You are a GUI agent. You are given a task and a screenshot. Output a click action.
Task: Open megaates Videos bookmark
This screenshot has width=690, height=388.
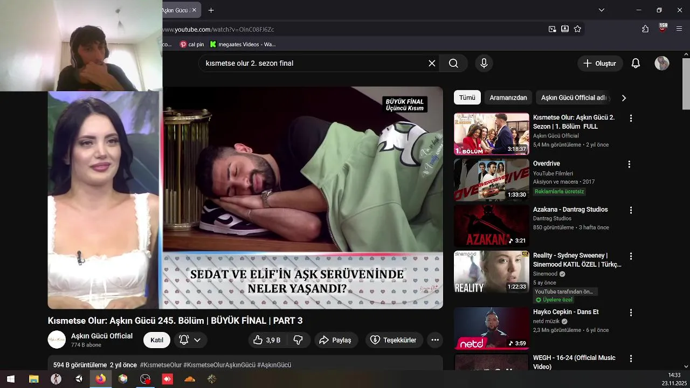tap(243, 44)
